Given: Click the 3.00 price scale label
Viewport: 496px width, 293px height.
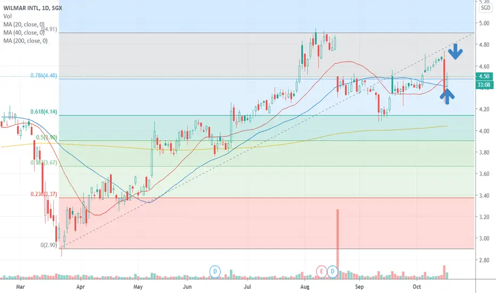Looking at the screenshot, I should (x=484, y=239).
